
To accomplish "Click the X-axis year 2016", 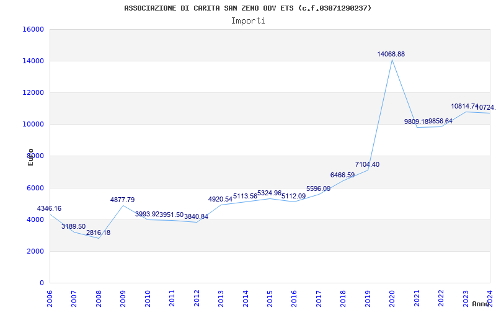I will coord(294,298).
